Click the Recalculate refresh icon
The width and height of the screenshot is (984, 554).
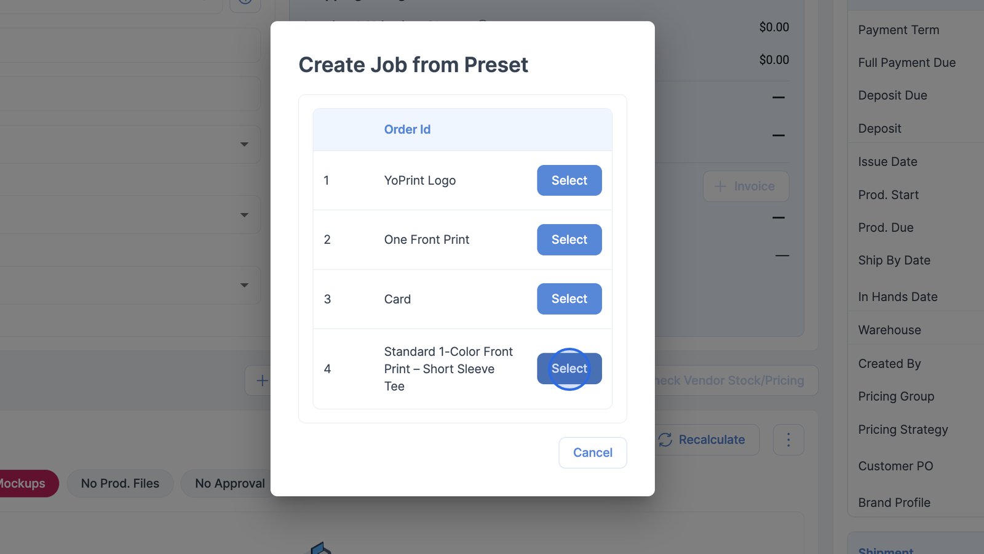665,440
